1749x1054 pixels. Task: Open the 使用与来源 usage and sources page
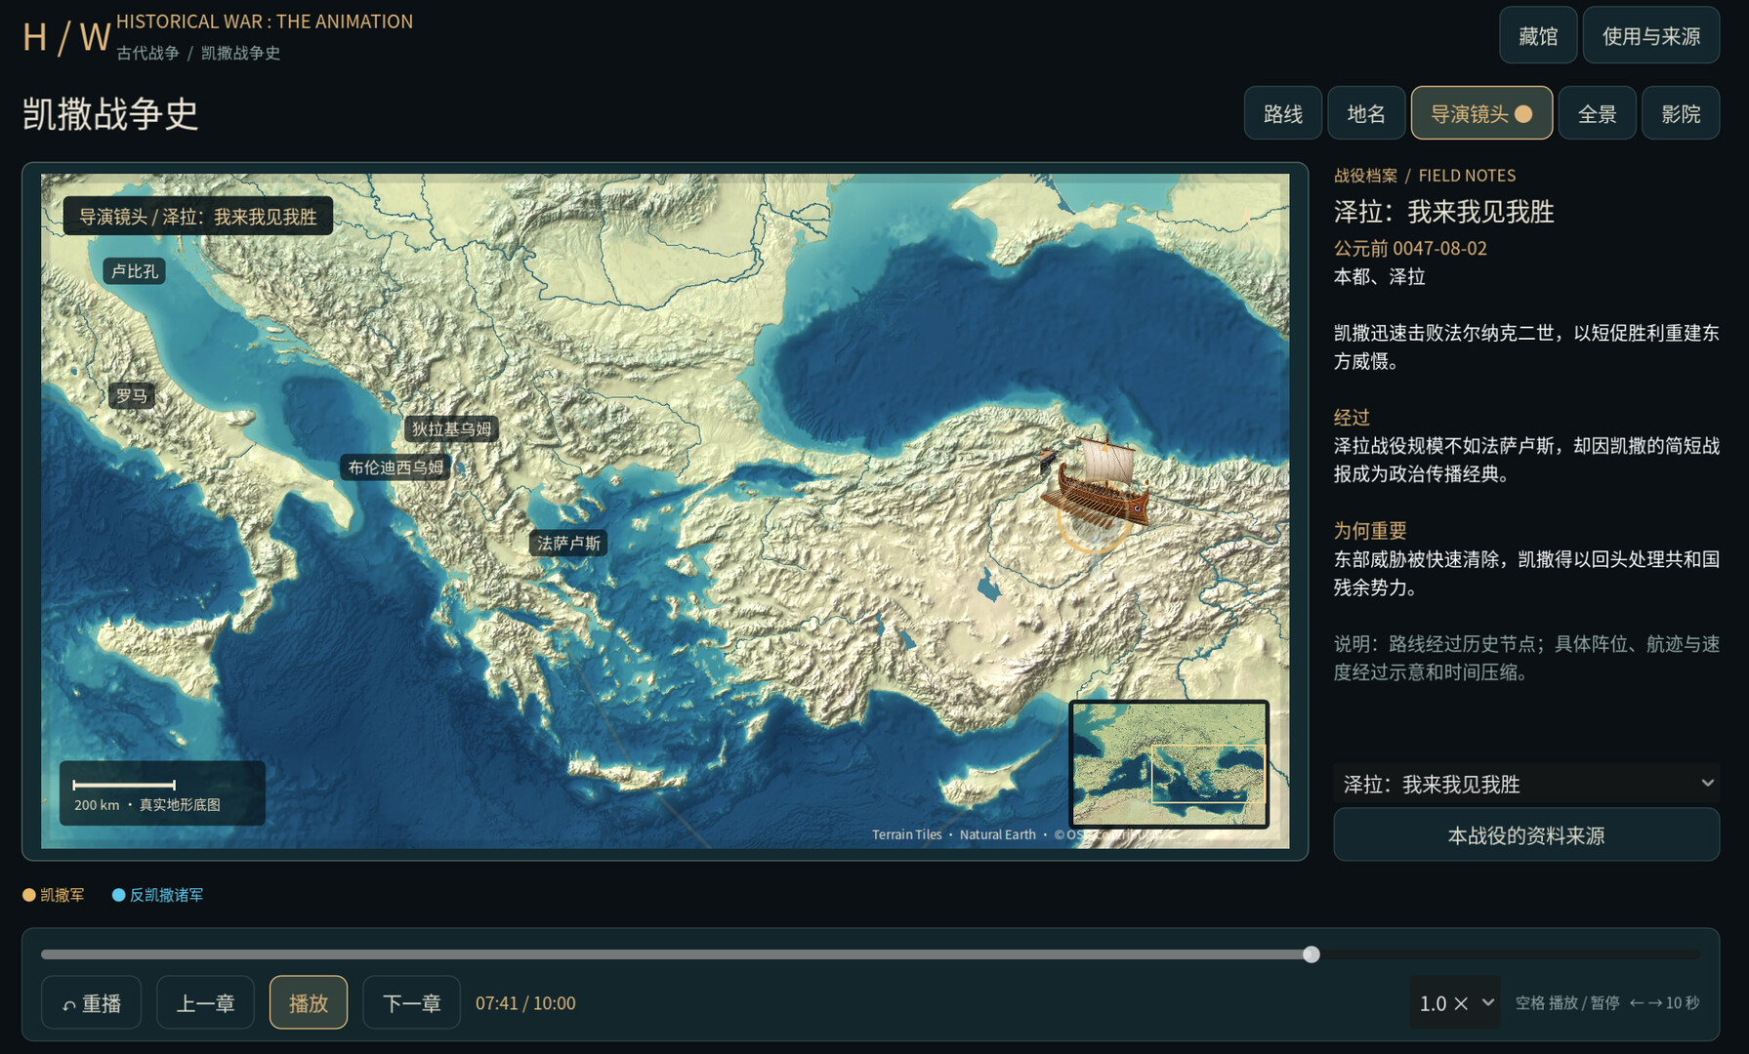[1651, 36]
